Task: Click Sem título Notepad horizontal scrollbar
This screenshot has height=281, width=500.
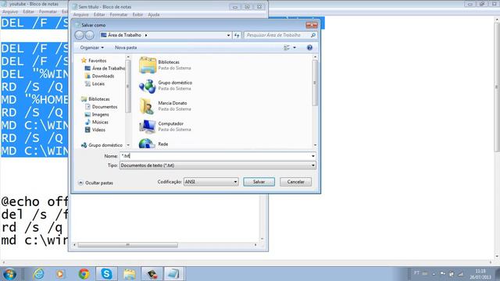Action: pos(165,244)
